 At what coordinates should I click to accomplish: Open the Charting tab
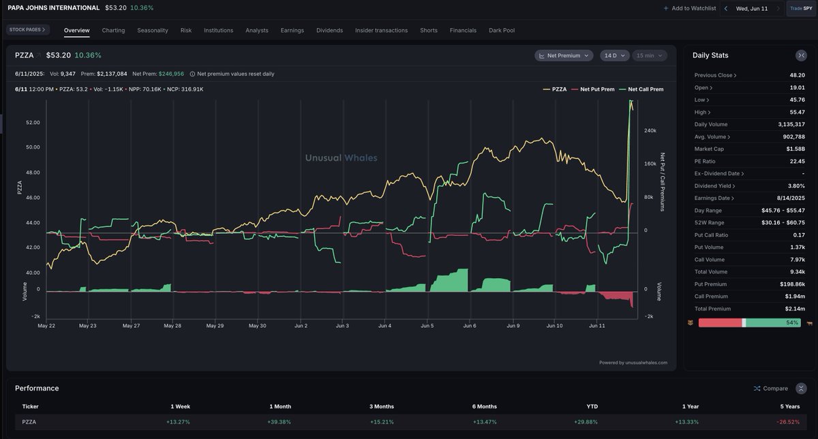coord(113,30)
